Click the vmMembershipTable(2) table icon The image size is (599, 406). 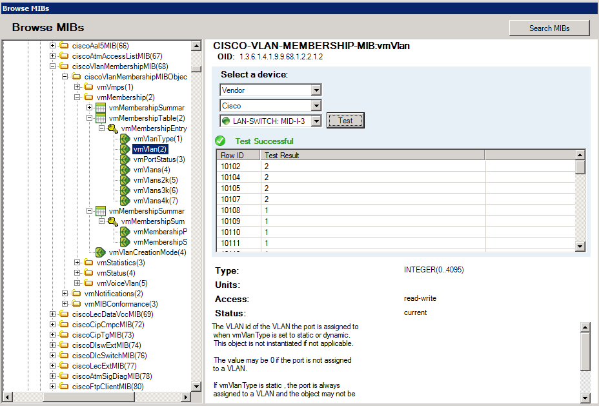(101, 118)
